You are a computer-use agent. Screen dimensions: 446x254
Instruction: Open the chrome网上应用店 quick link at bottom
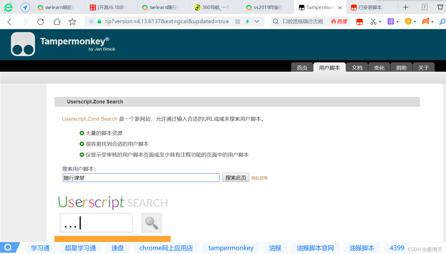tap(166, 248)
